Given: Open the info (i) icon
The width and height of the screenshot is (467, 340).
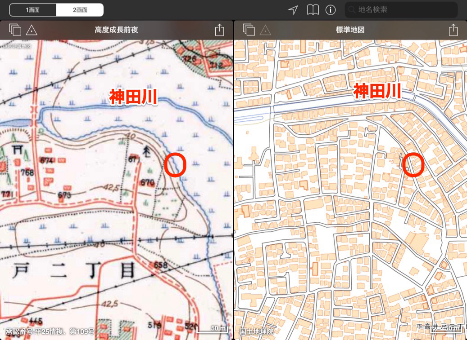Looking at the screenshot, I should click(331, 9).
